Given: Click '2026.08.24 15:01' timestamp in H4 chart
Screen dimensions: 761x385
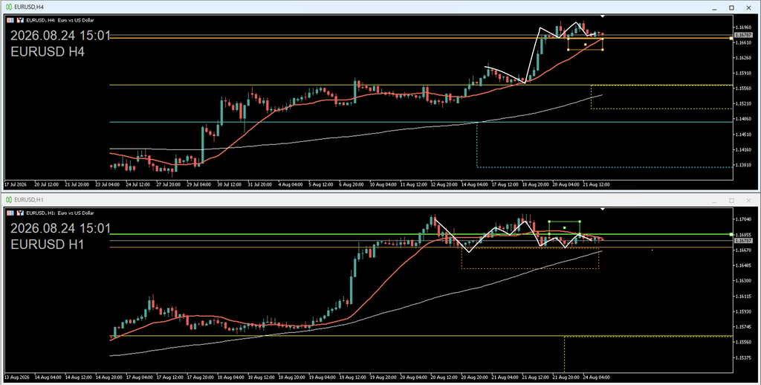Looking at the screenshot, I should pos(61,36).
